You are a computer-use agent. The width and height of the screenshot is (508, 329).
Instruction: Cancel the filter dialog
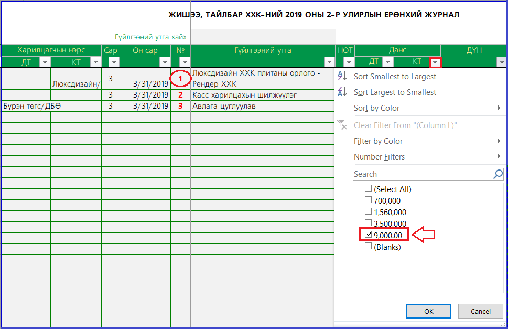pyautogui.click(x=480, y=311)
